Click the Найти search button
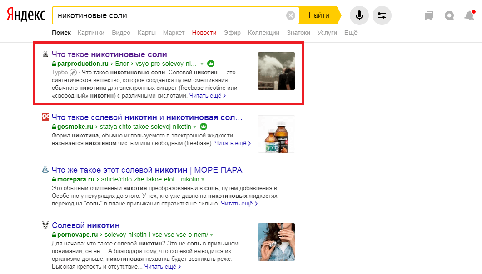 [x=319, y=15]
